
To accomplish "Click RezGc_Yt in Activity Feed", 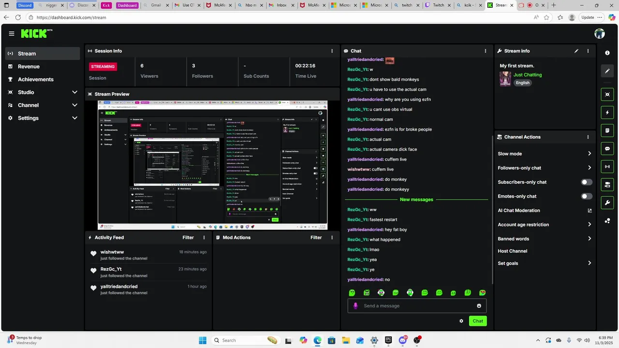I will [111, 269].
